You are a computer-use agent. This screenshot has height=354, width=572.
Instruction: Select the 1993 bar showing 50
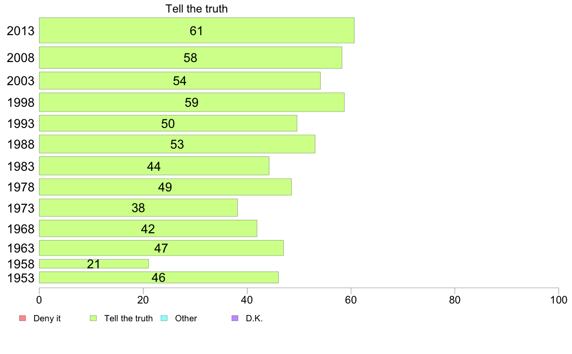168,123
